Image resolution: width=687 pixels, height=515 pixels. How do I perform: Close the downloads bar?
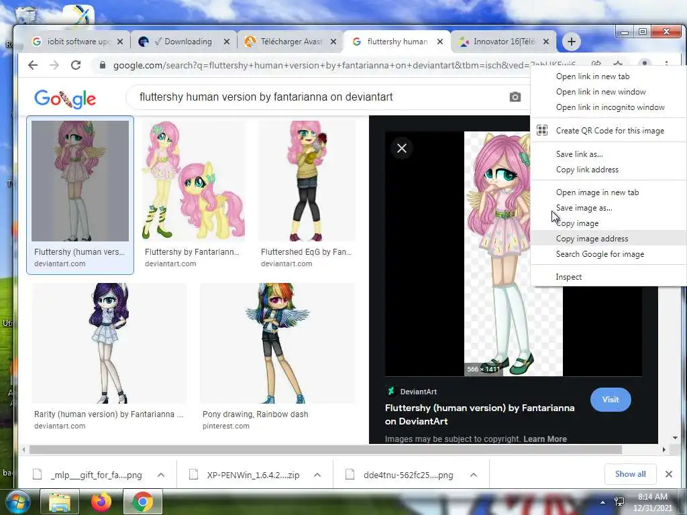pyautogui.click(x=669, y=474)
